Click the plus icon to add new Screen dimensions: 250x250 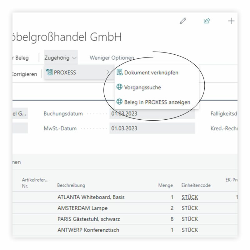click(231, 21)
